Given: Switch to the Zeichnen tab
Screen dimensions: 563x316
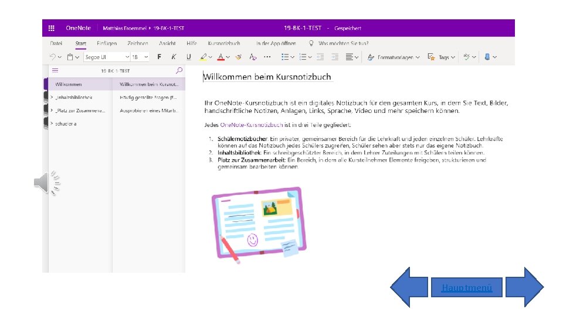Looking at the screenshot, I should pos(137,43).
